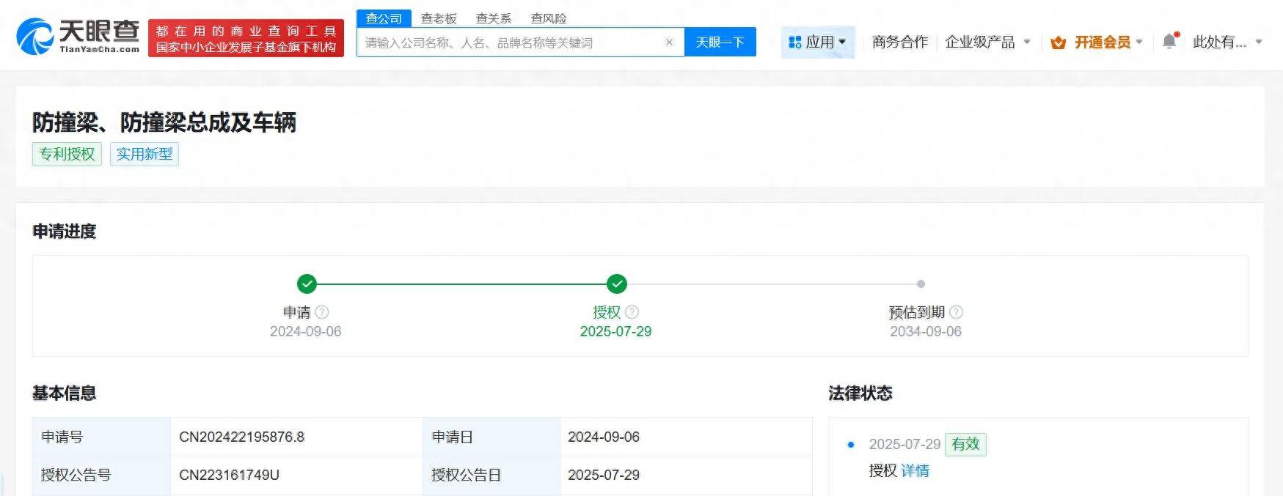Click the 申请号 label cell
The height and width of the screenshot is (496, 1283).
[x=101, y=437]
